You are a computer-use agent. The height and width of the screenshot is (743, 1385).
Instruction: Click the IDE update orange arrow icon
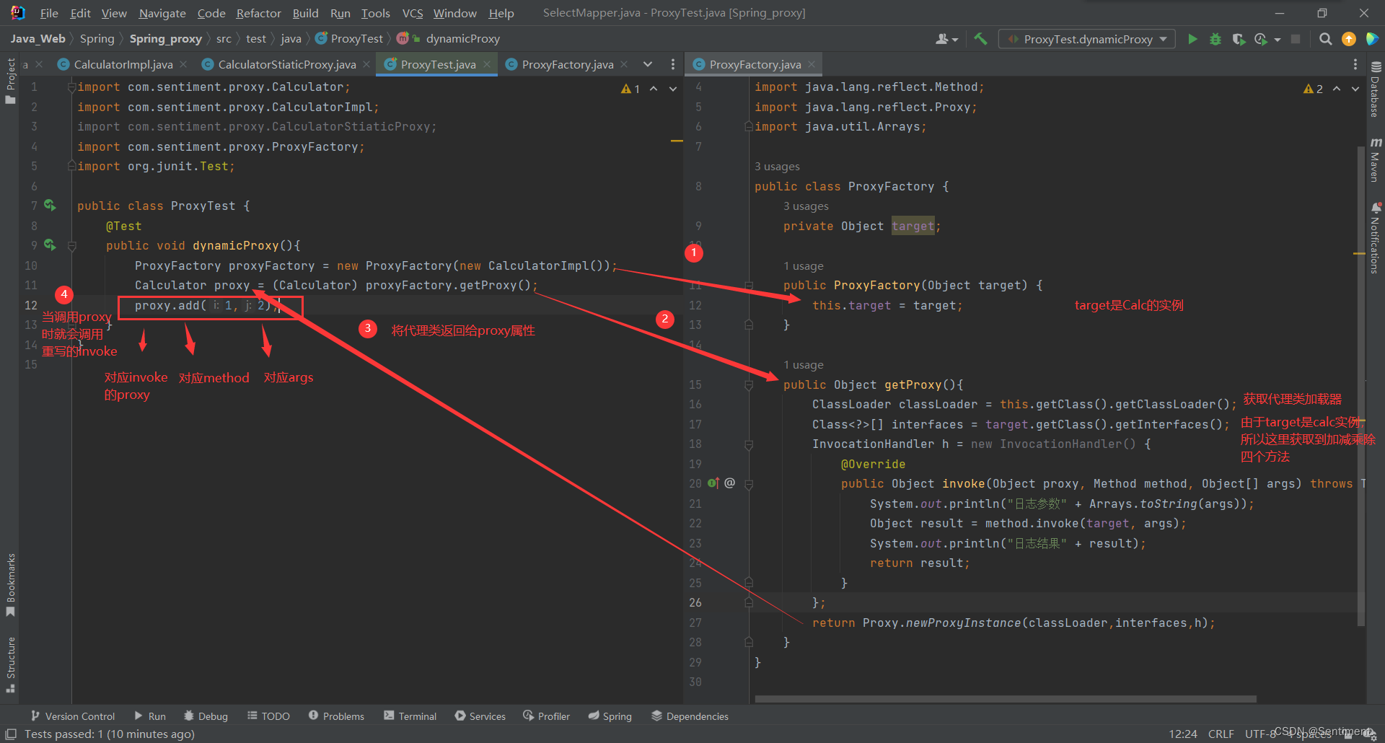[x=1348, y=39]
